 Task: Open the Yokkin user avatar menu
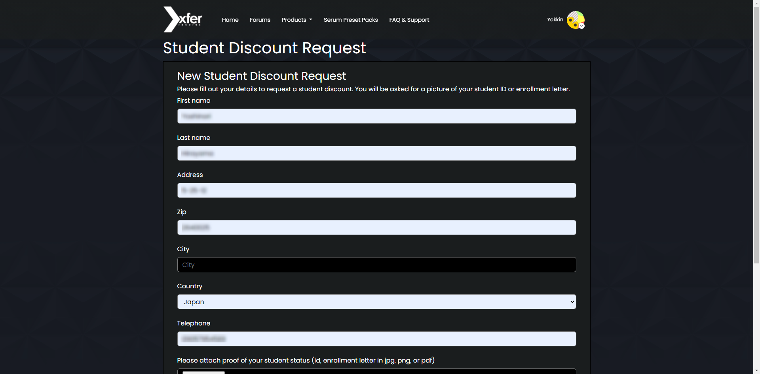[x=576, y=20]
